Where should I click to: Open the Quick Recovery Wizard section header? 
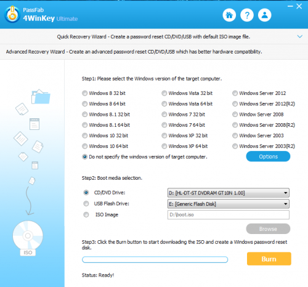click(x=154, y=36)
